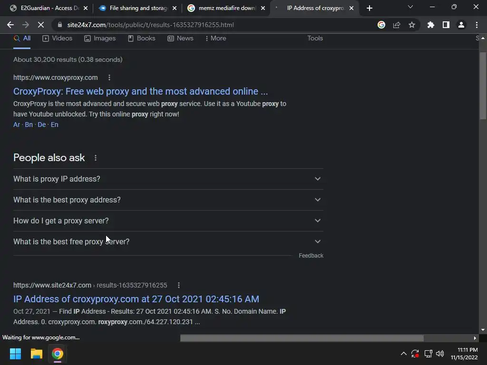Click the vertical scrollbar thumb

coord(483,86)
